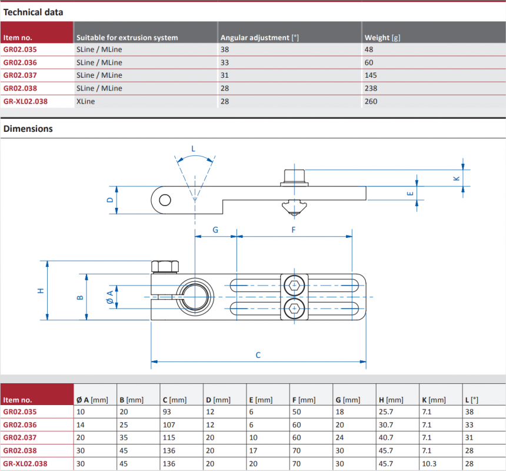Viewport: 506px width, 471px height.
Task: Select GR02.037 in the Dimensions table
Action: pos(20,437)
